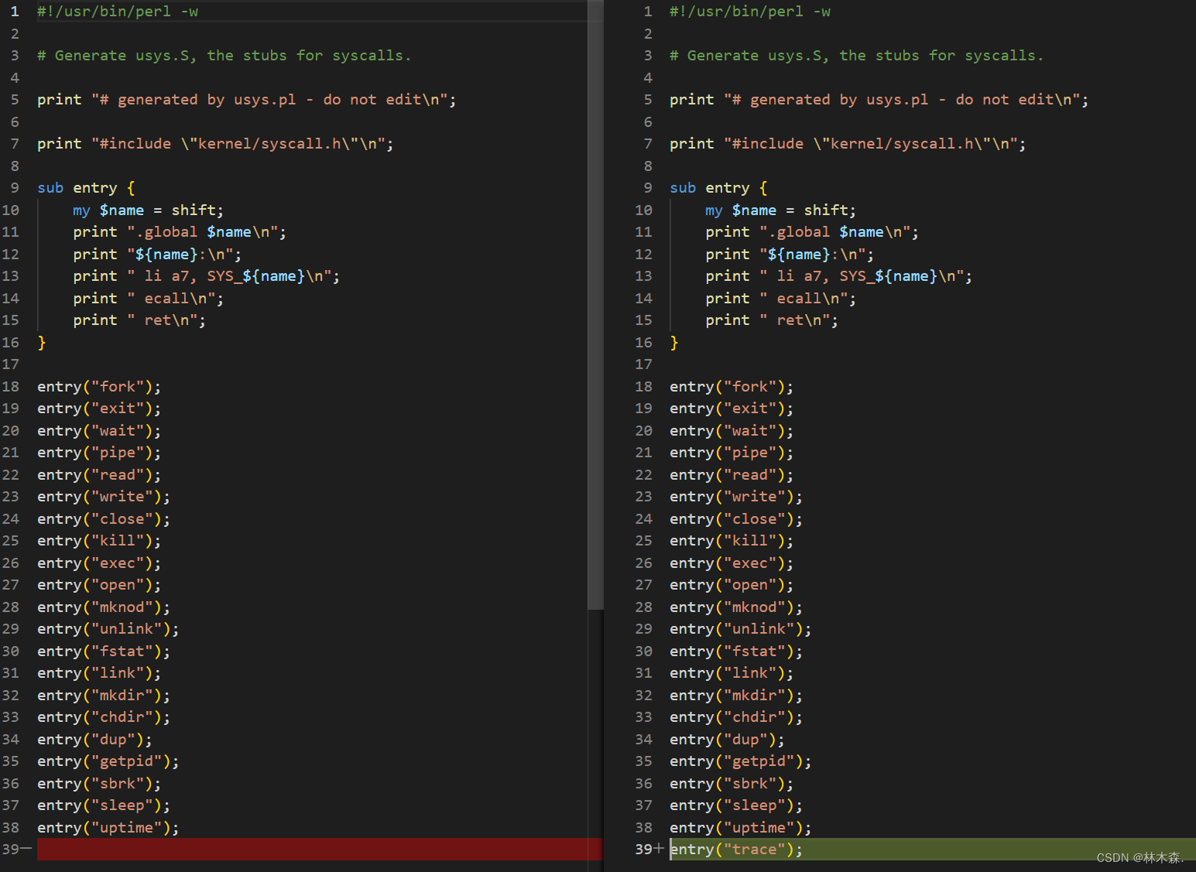Click the 'ret' print line in right pane
This screenshot has width=1196, height=872.
[772, 320]
